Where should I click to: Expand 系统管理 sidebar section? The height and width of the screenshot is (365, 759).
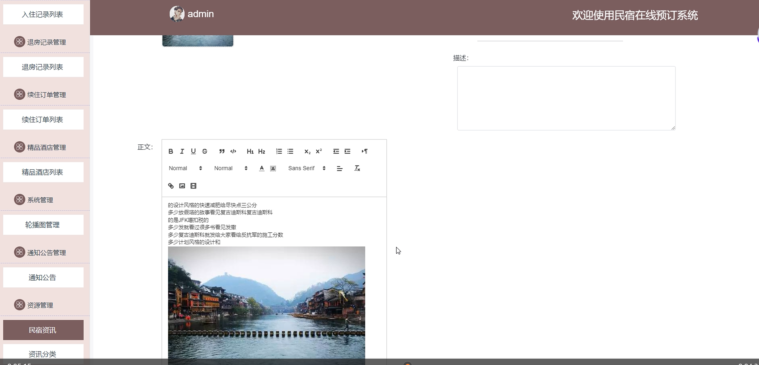pyautogui.click(x=40, y=200)
